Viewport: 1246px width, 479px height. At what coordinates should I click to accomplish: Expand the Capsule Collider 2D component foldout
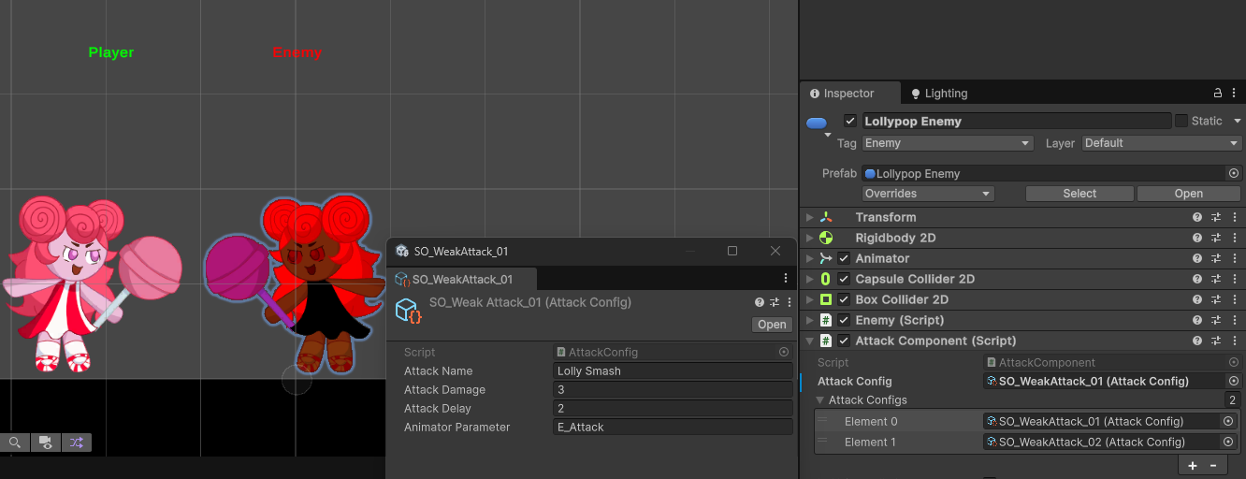point(810,280)
